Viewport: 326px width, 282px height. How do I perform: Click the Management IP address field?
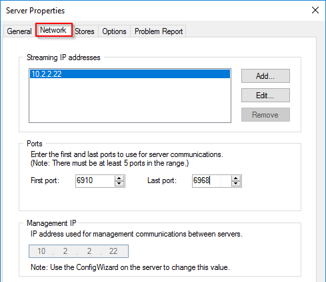[79, 251]
